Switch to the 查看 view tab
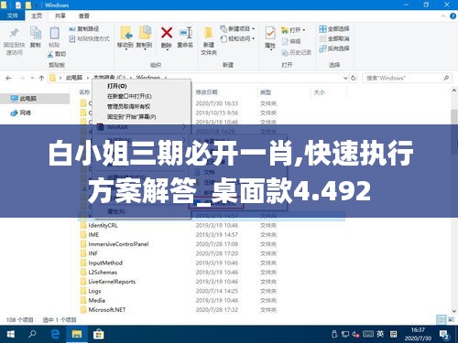Viewport: 458px width, 343px height. (x=83, y=16)
